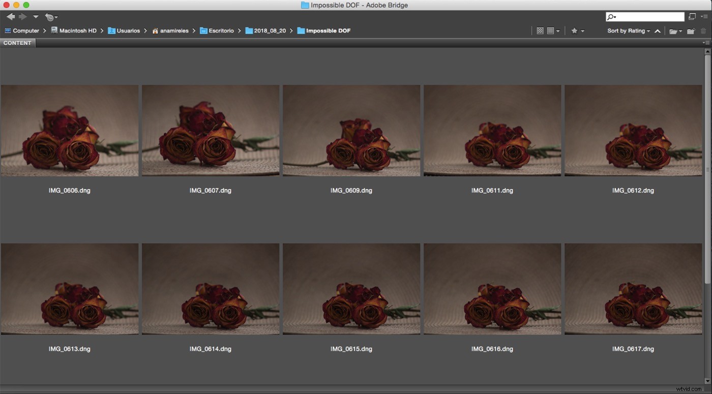Click the synchronized windows icon
712x394 pixels.
coord(692,16)
